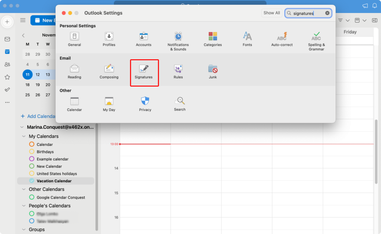Open Auto-correct settings
Image resolution: width=381 pixels, height=234 pixels.
pyautogui.click(x=282, y=36)
